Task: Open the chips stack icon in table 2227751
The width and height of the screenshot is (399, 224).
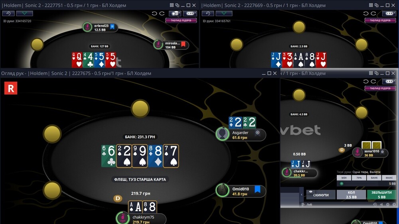Action: (175, 13)
